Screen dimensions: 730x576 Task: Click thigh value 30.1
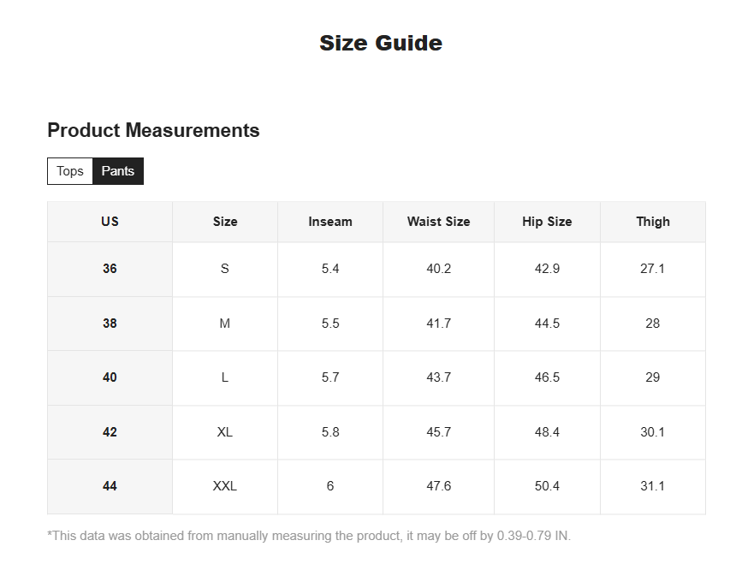[x=653, y=432]
